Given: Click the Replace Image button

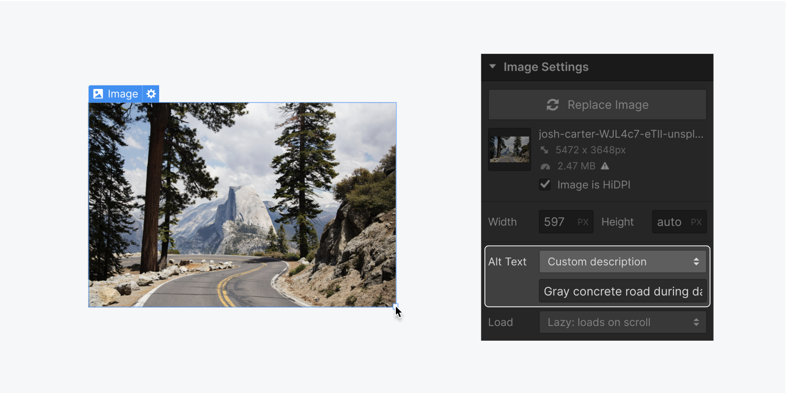Looking at the screenshot, I should (597, 105).
